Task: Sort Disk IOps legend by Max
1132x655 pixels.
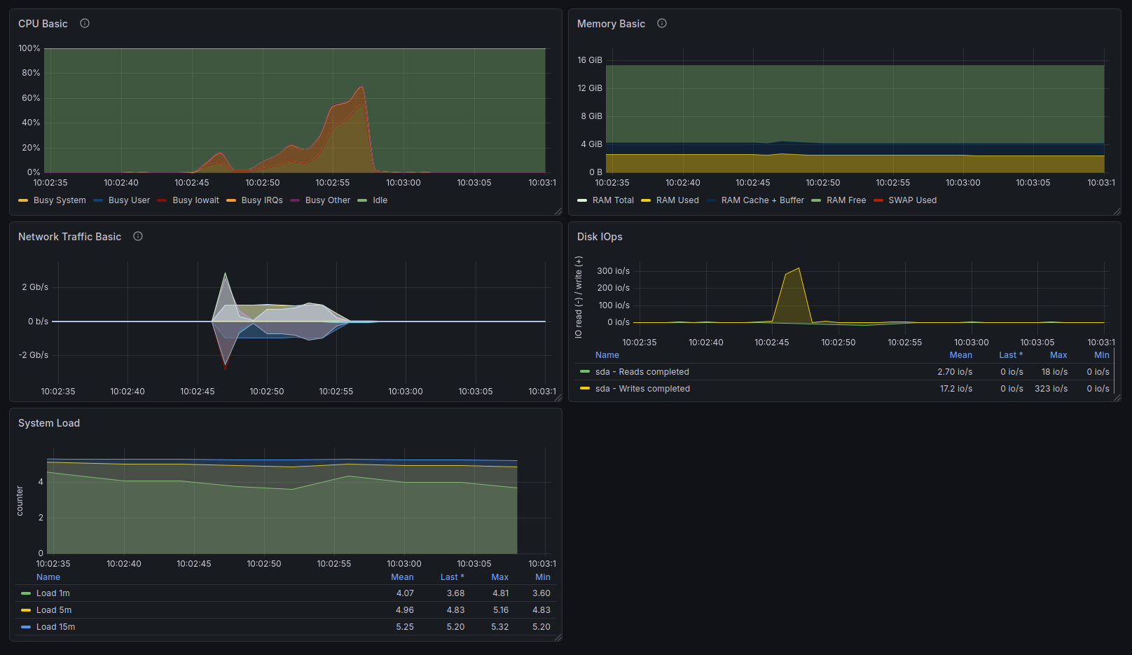Action: coord(1058,355)
